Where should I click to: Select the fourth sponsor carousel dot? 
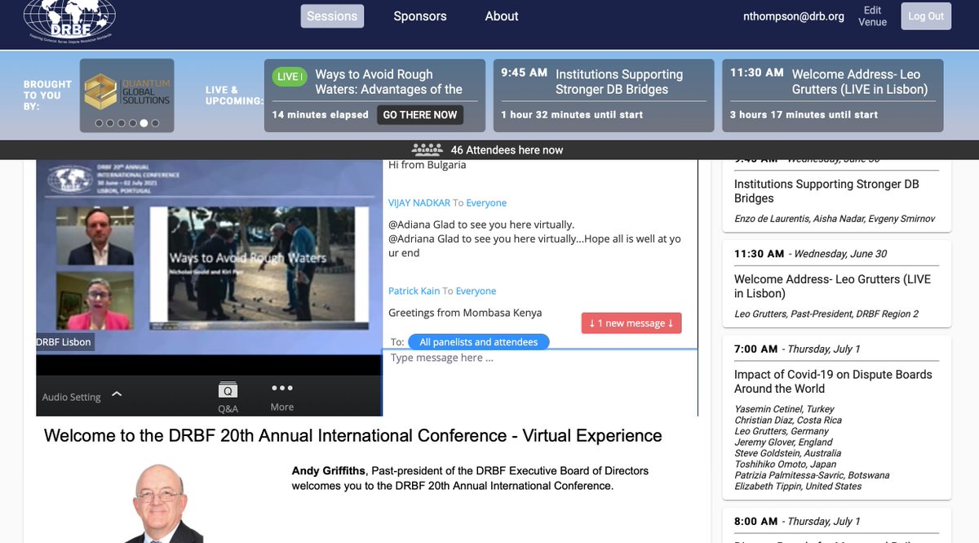point(133,123)
